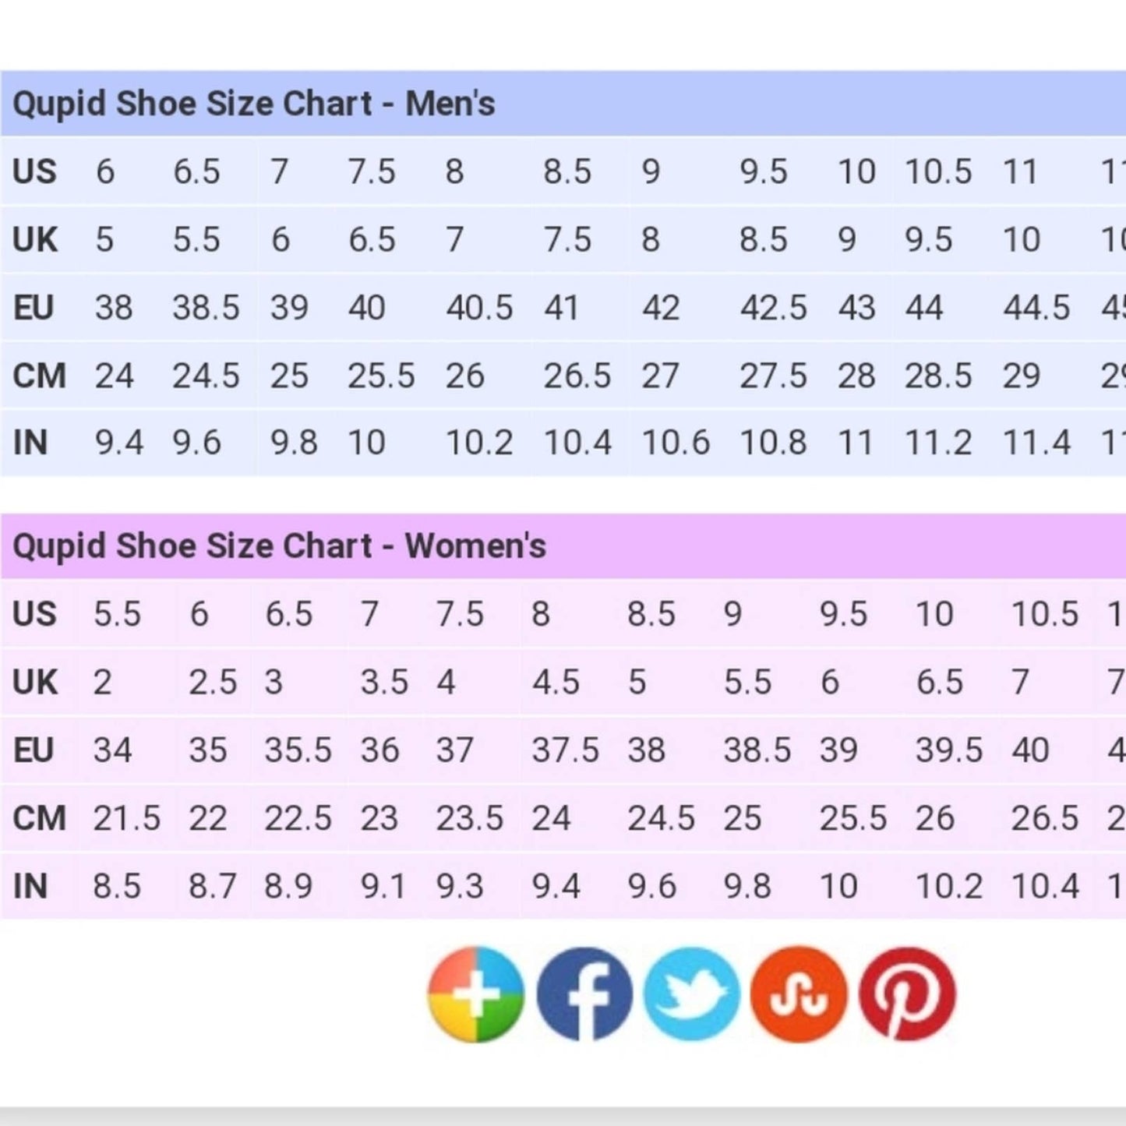Select the 42.5 cell in Men's EU row
Viewport: 1126px width, 1126px height.
point(773,308)
